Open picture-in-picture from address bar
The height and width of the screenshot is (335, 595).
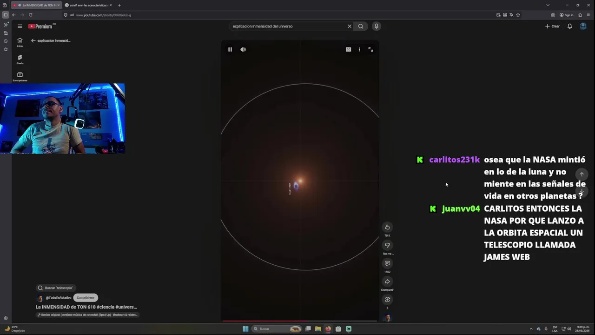pos(498,15)
